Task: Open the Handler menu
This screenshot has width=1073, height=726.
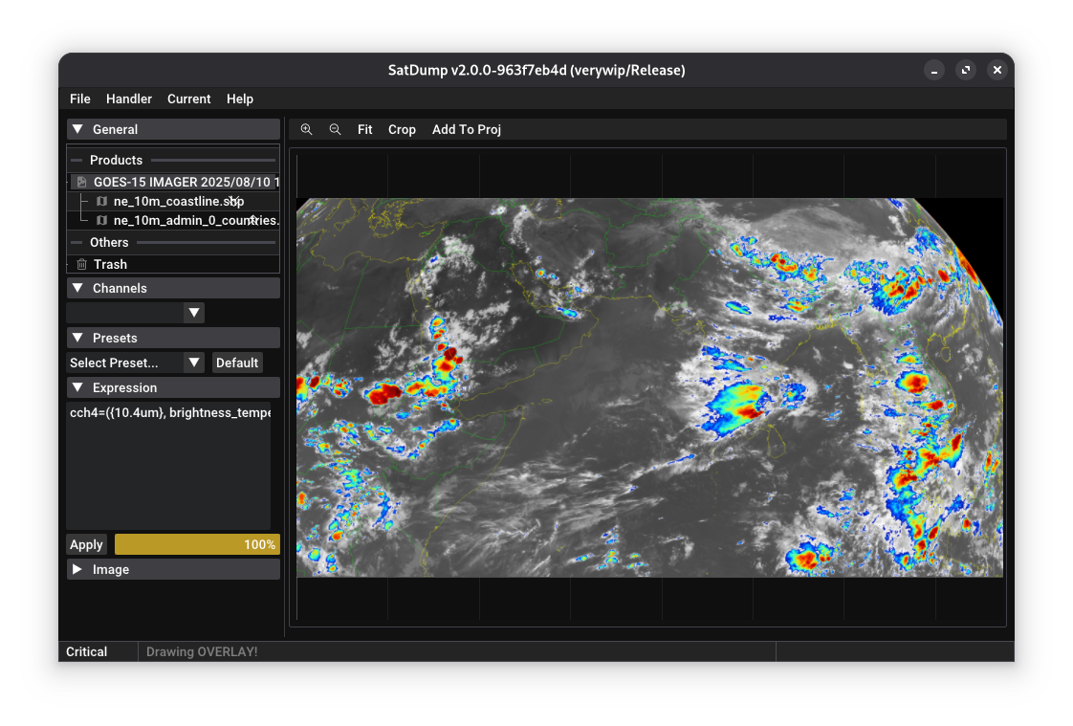Action: click(129, 99)
